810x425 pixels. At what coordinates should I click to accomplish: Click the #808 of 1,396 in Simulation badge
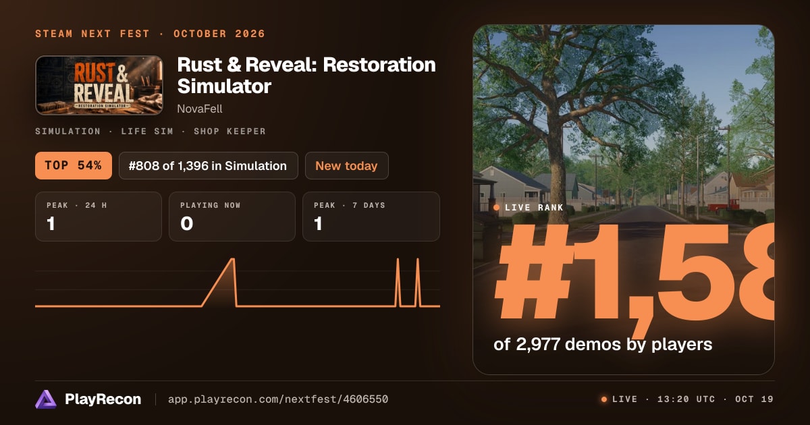[x=208, y=165]
